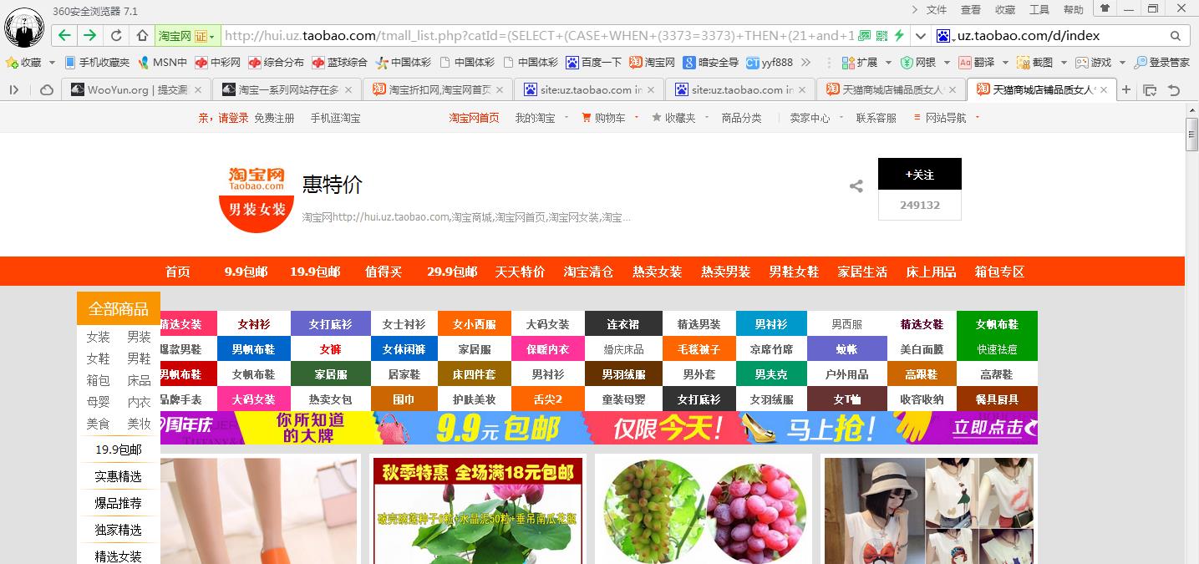Go back with the green back arrow
Screen dimensions: 1199x564
pos(64,36)
